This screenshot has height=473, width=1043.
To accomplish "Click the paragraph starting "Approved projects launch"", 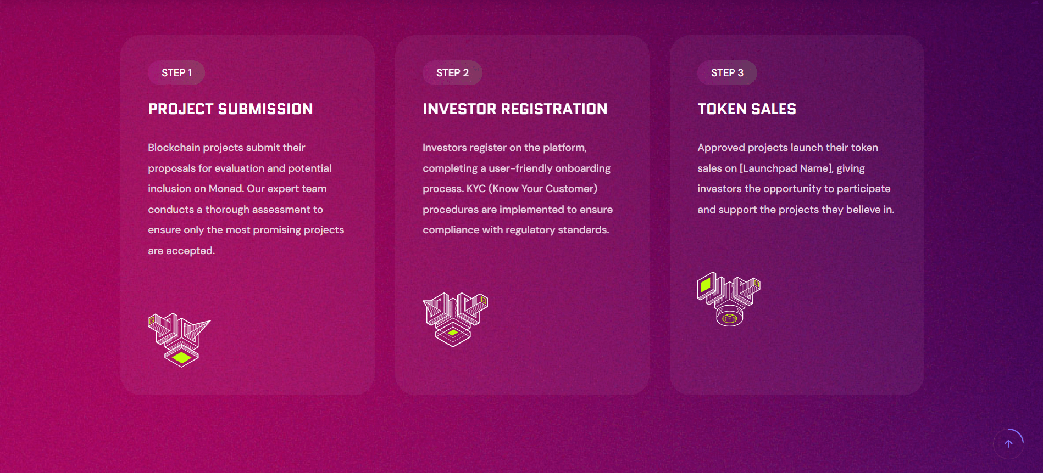I will [795, 178].
